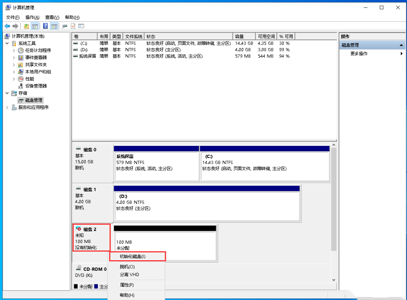The height and width of the screenshot is (300, 407).
Task: Click the Forward arrow toolbar icon
Action: click(15, 26)
